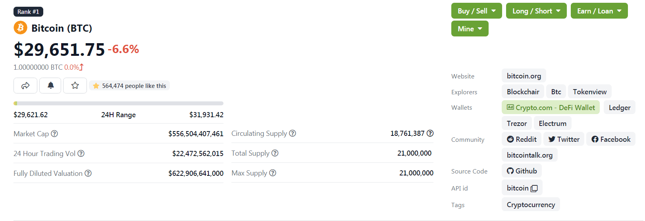Click the Fully Diluted Valuation help icon
The image size is (645, 221).
(88, 173)
